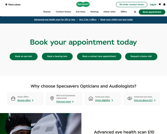Click the house icon for Home eye tests
The width and height of the screenshot is (167, 134).
click(91, 99)
